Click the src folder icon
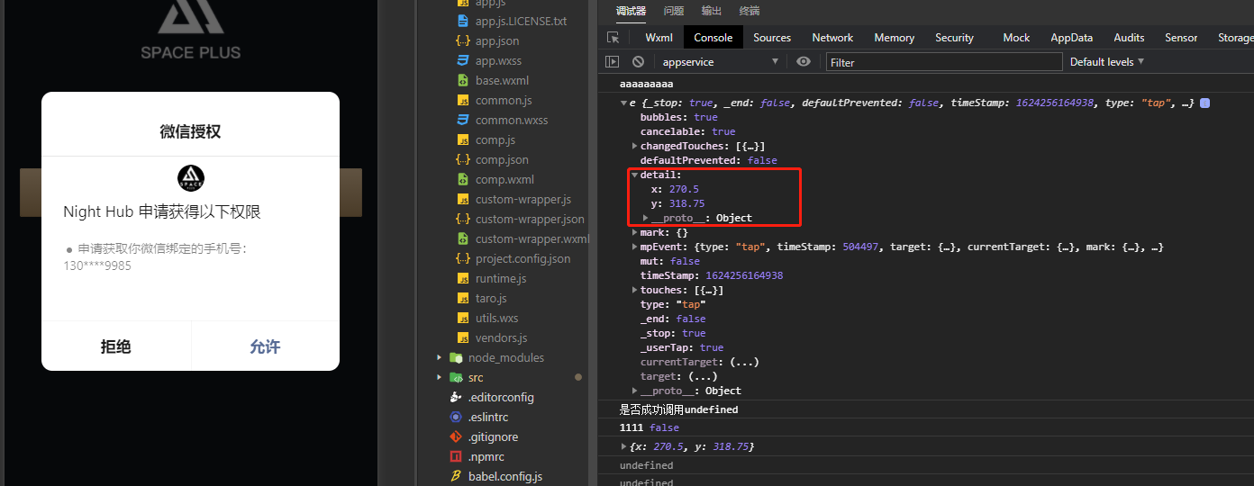This screenshot has width=1254, height=486. tap(456, 377)
